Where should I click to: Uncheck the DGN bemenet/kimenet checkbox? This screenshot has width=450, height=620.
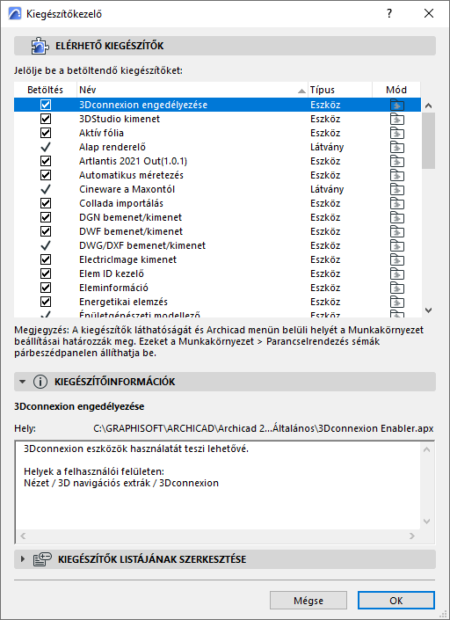pyautogui.click(x=46, y=217)
